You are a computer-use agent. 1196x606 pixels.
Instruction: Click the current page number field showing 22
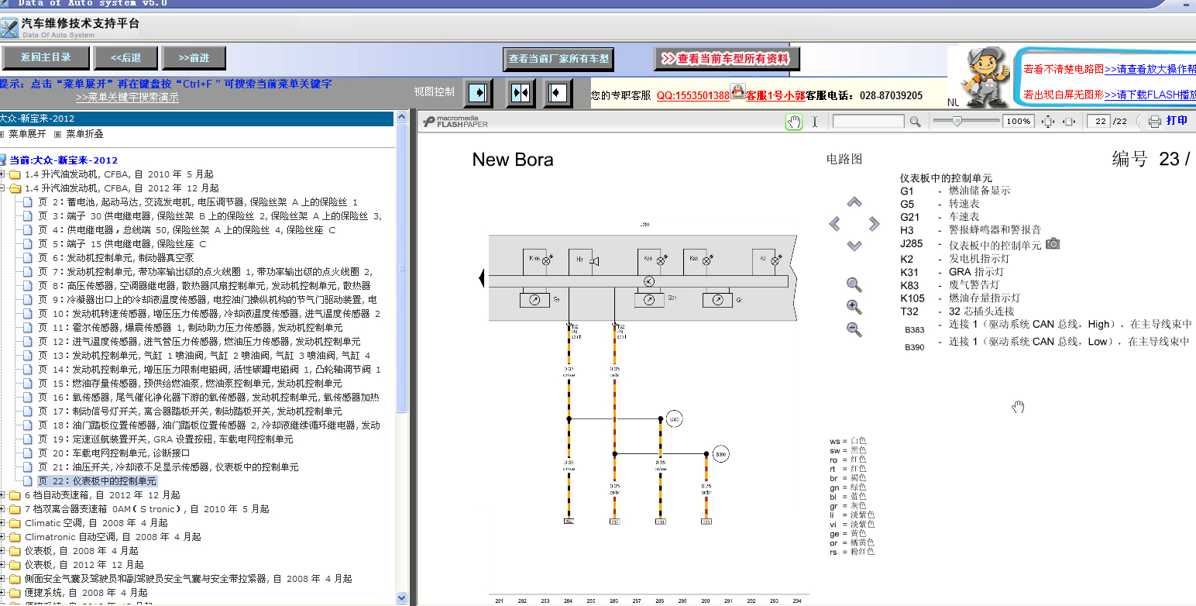[1098, 122]
